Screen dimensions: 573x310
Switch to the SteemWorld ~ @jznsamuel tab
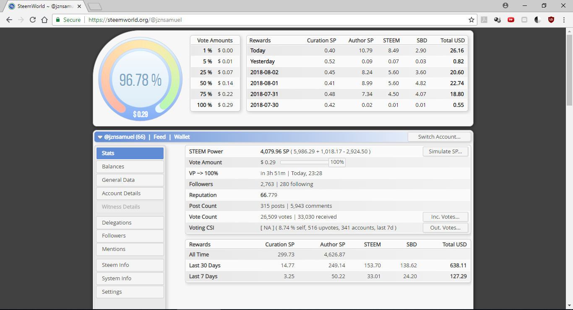tap(45, 6)
